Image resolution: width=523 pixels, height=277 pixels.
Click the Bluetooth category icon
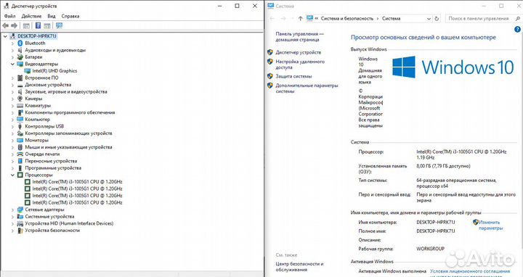pyautogui.click(x=20, y=43)
